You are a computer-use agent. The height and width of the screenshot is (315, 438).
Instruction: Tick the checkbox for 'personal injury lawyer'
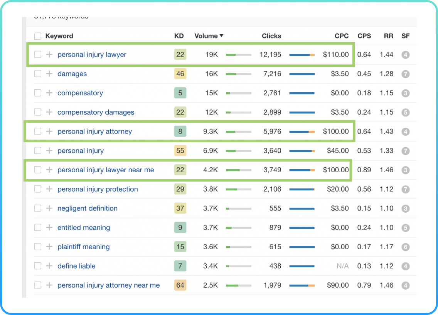[x=37, y=55]
